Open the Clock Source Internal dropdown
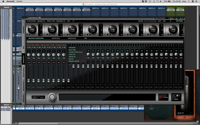200x125 pixels. [41, 21]
